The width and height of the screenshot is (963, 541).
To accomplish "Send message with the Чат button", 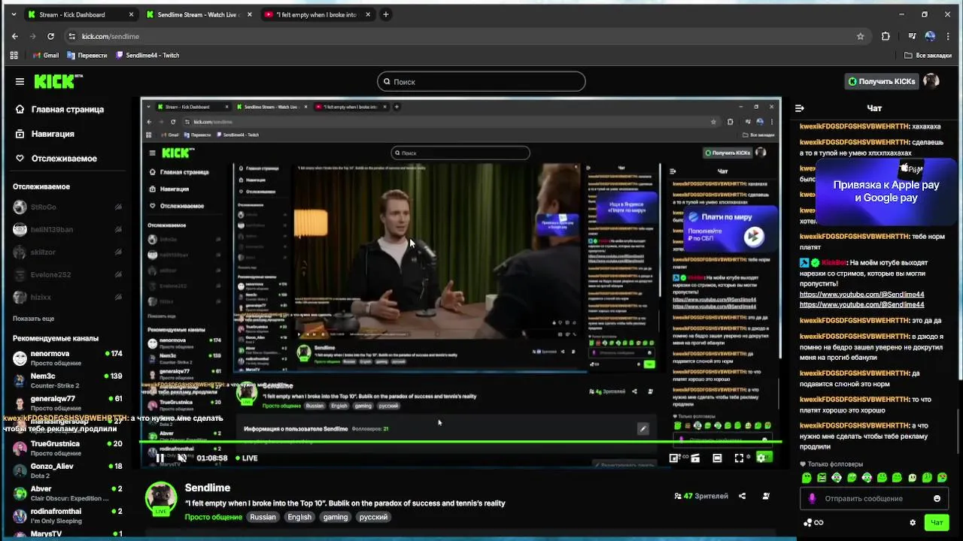I will [x=937, y=522].
